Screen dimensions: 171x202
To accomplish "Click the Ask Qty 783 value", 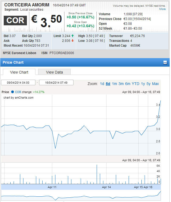I will [x=37, y=41].
